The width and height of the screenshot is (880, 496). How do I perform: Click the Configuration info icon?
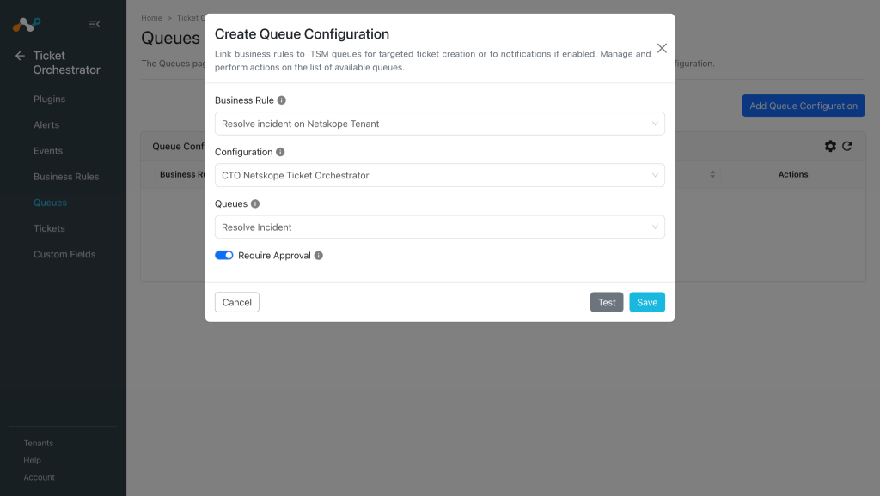281,152
